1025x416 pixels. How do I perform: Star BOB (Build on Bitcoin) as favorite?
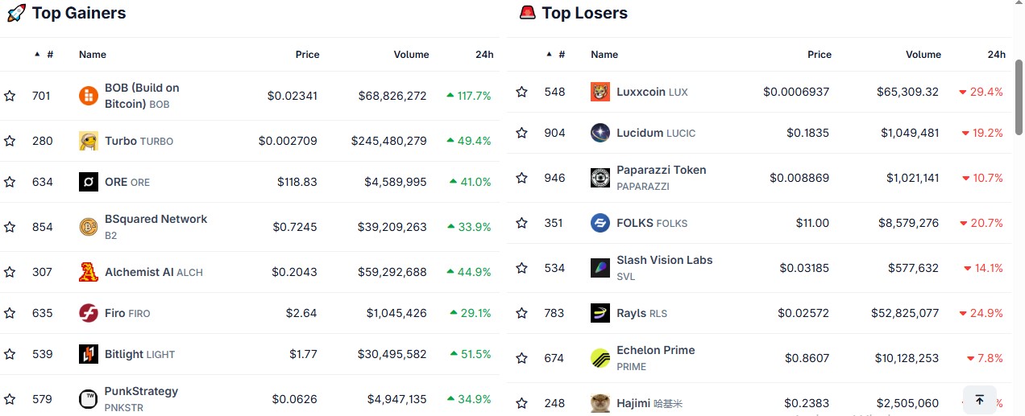(x=10, y=96)
